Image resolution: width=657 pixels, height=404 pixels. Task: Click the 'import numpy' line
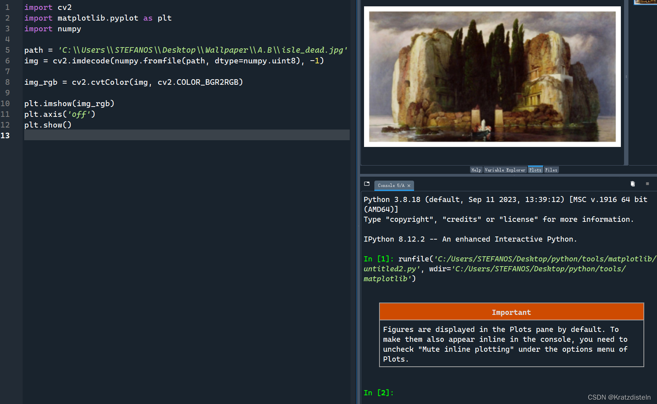point(53,29)
